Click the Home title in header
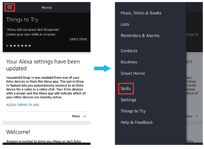Image resolution: width=204 pixels, height=149 pixels. pos(47,8)
